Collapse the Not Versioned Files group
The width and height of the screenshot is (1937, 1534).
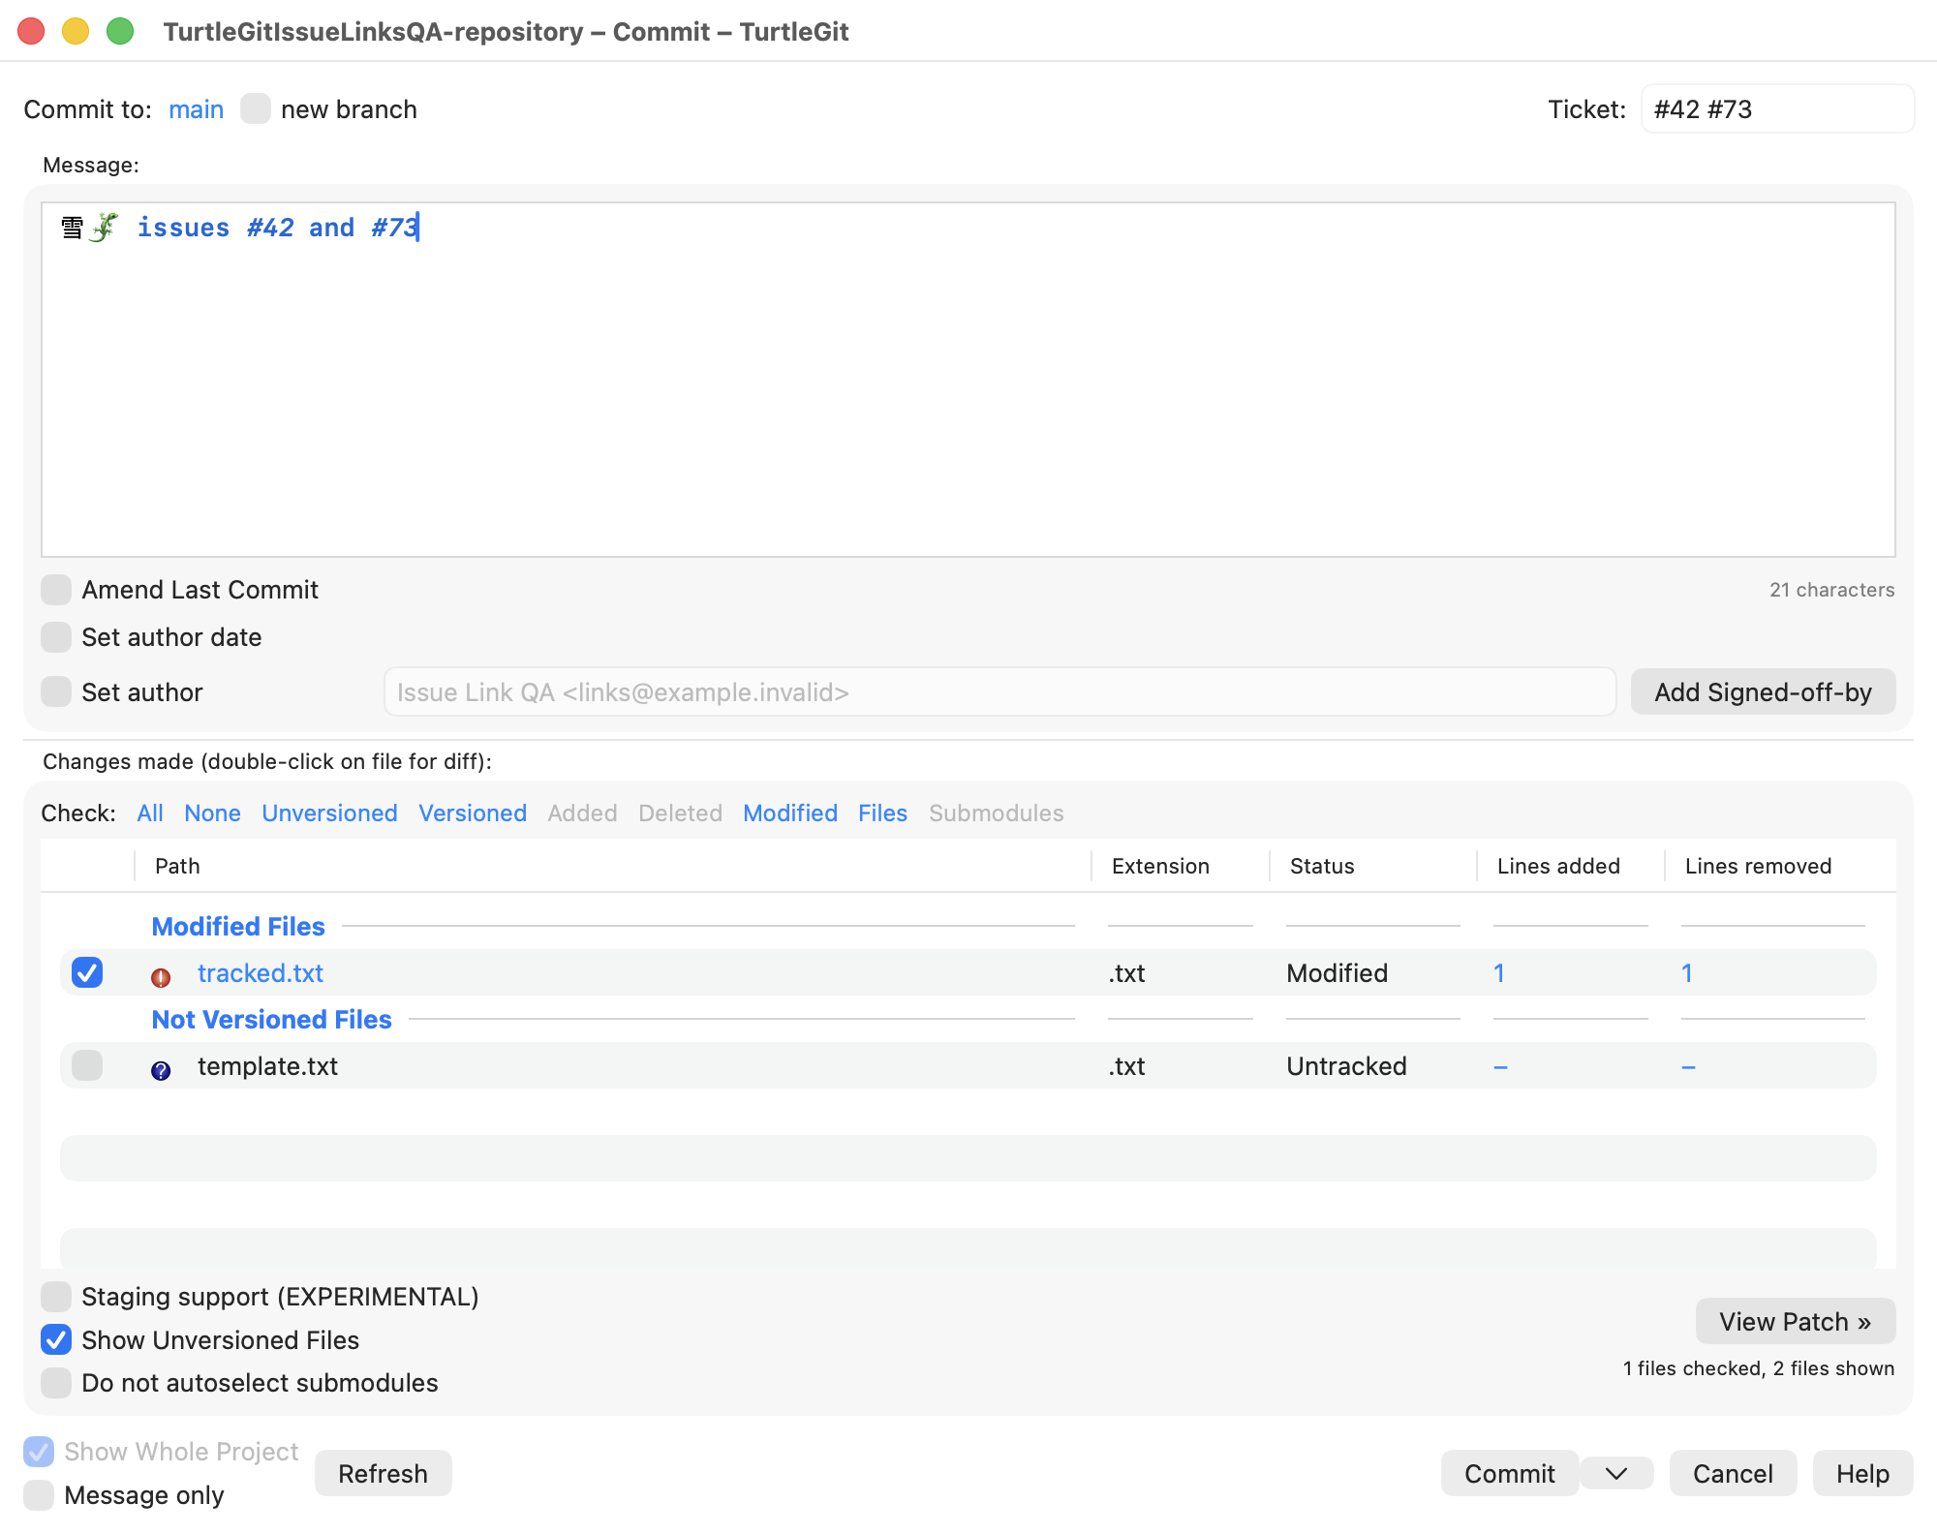tap(272, 1020)
